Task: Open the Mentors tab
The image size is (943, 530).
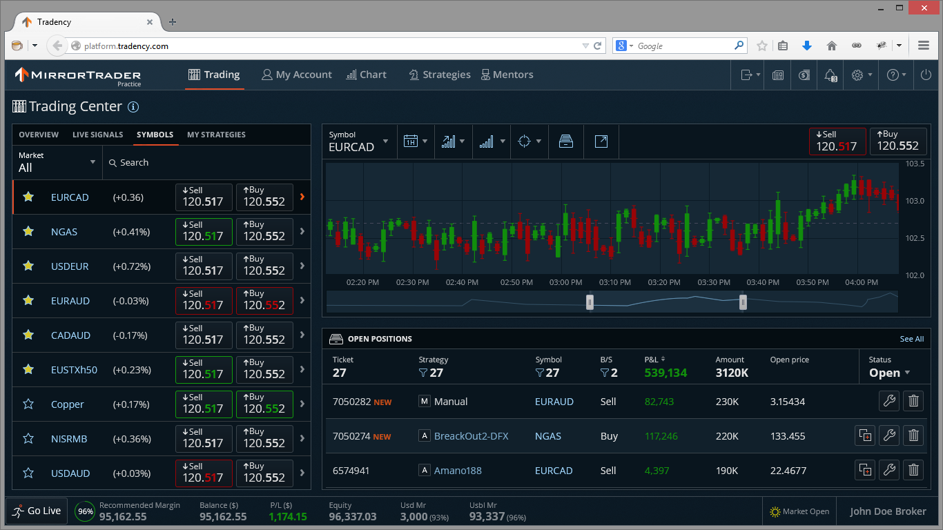Action: (x=507, y=75)
